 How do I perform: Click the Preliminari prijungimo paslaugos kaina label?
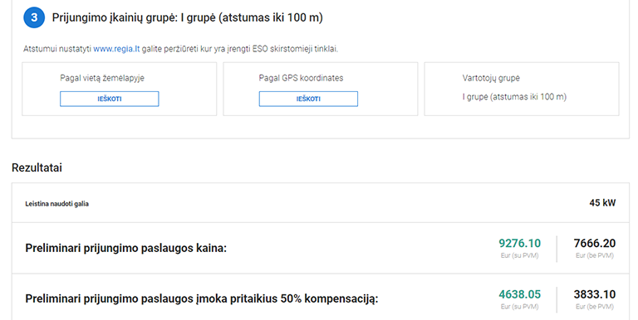(x=126, y=248)
